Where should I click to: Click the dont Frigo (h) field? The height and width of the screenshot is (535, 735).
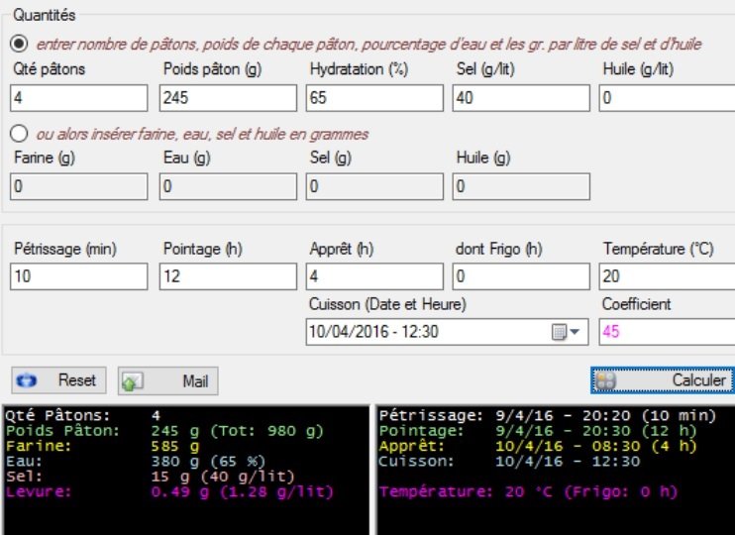[521, 276]
